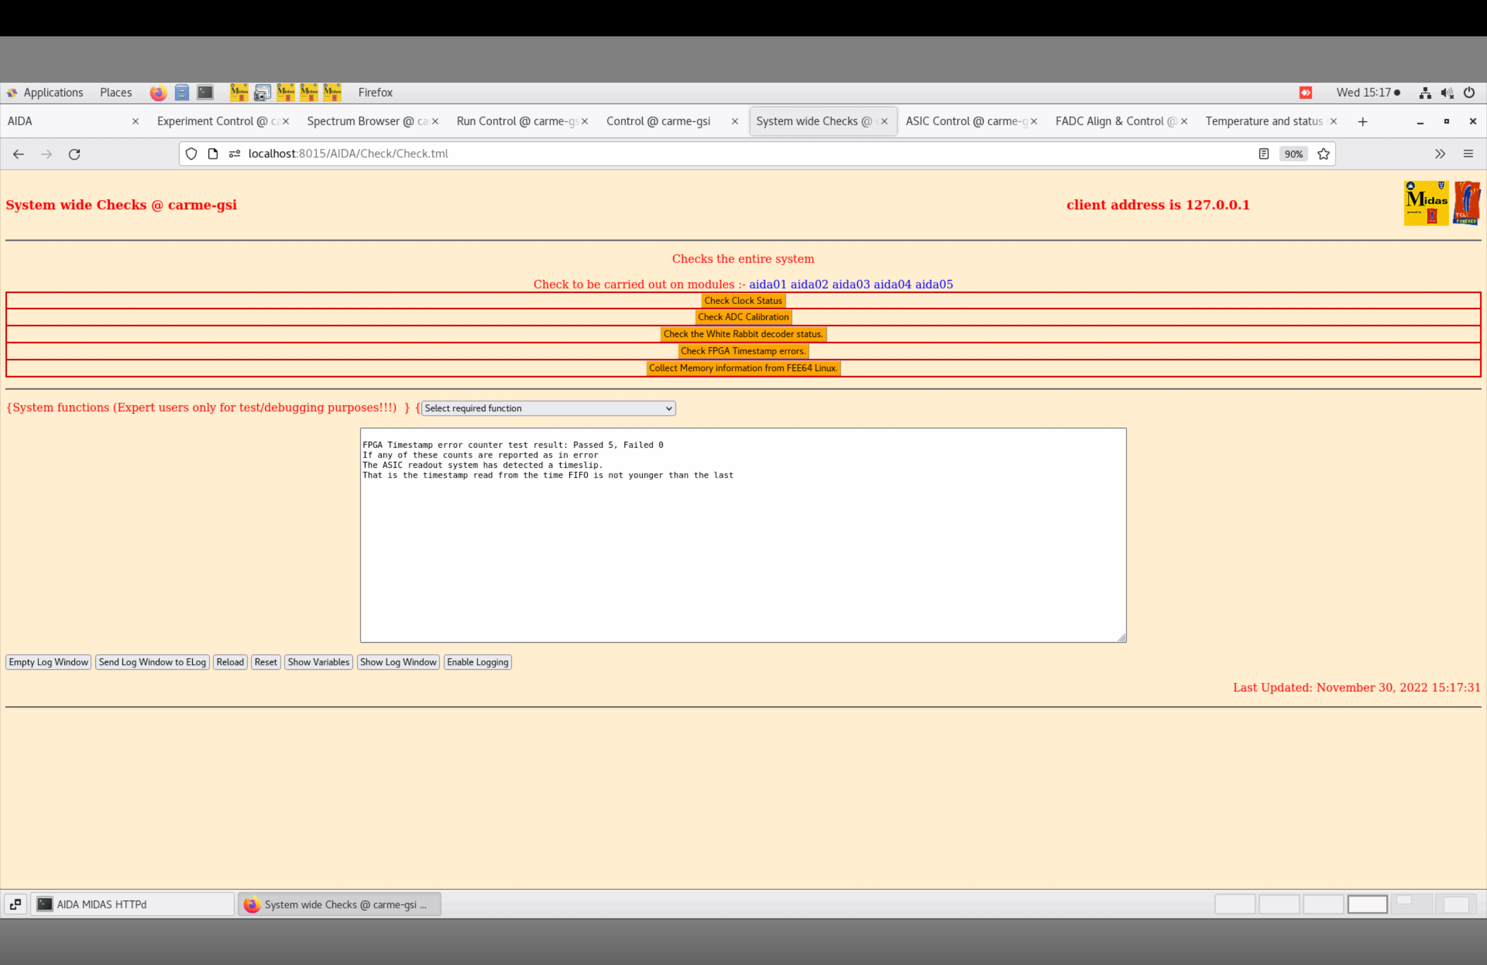Click the browser back arrow
1487x965 pixels.
[18, 154]
